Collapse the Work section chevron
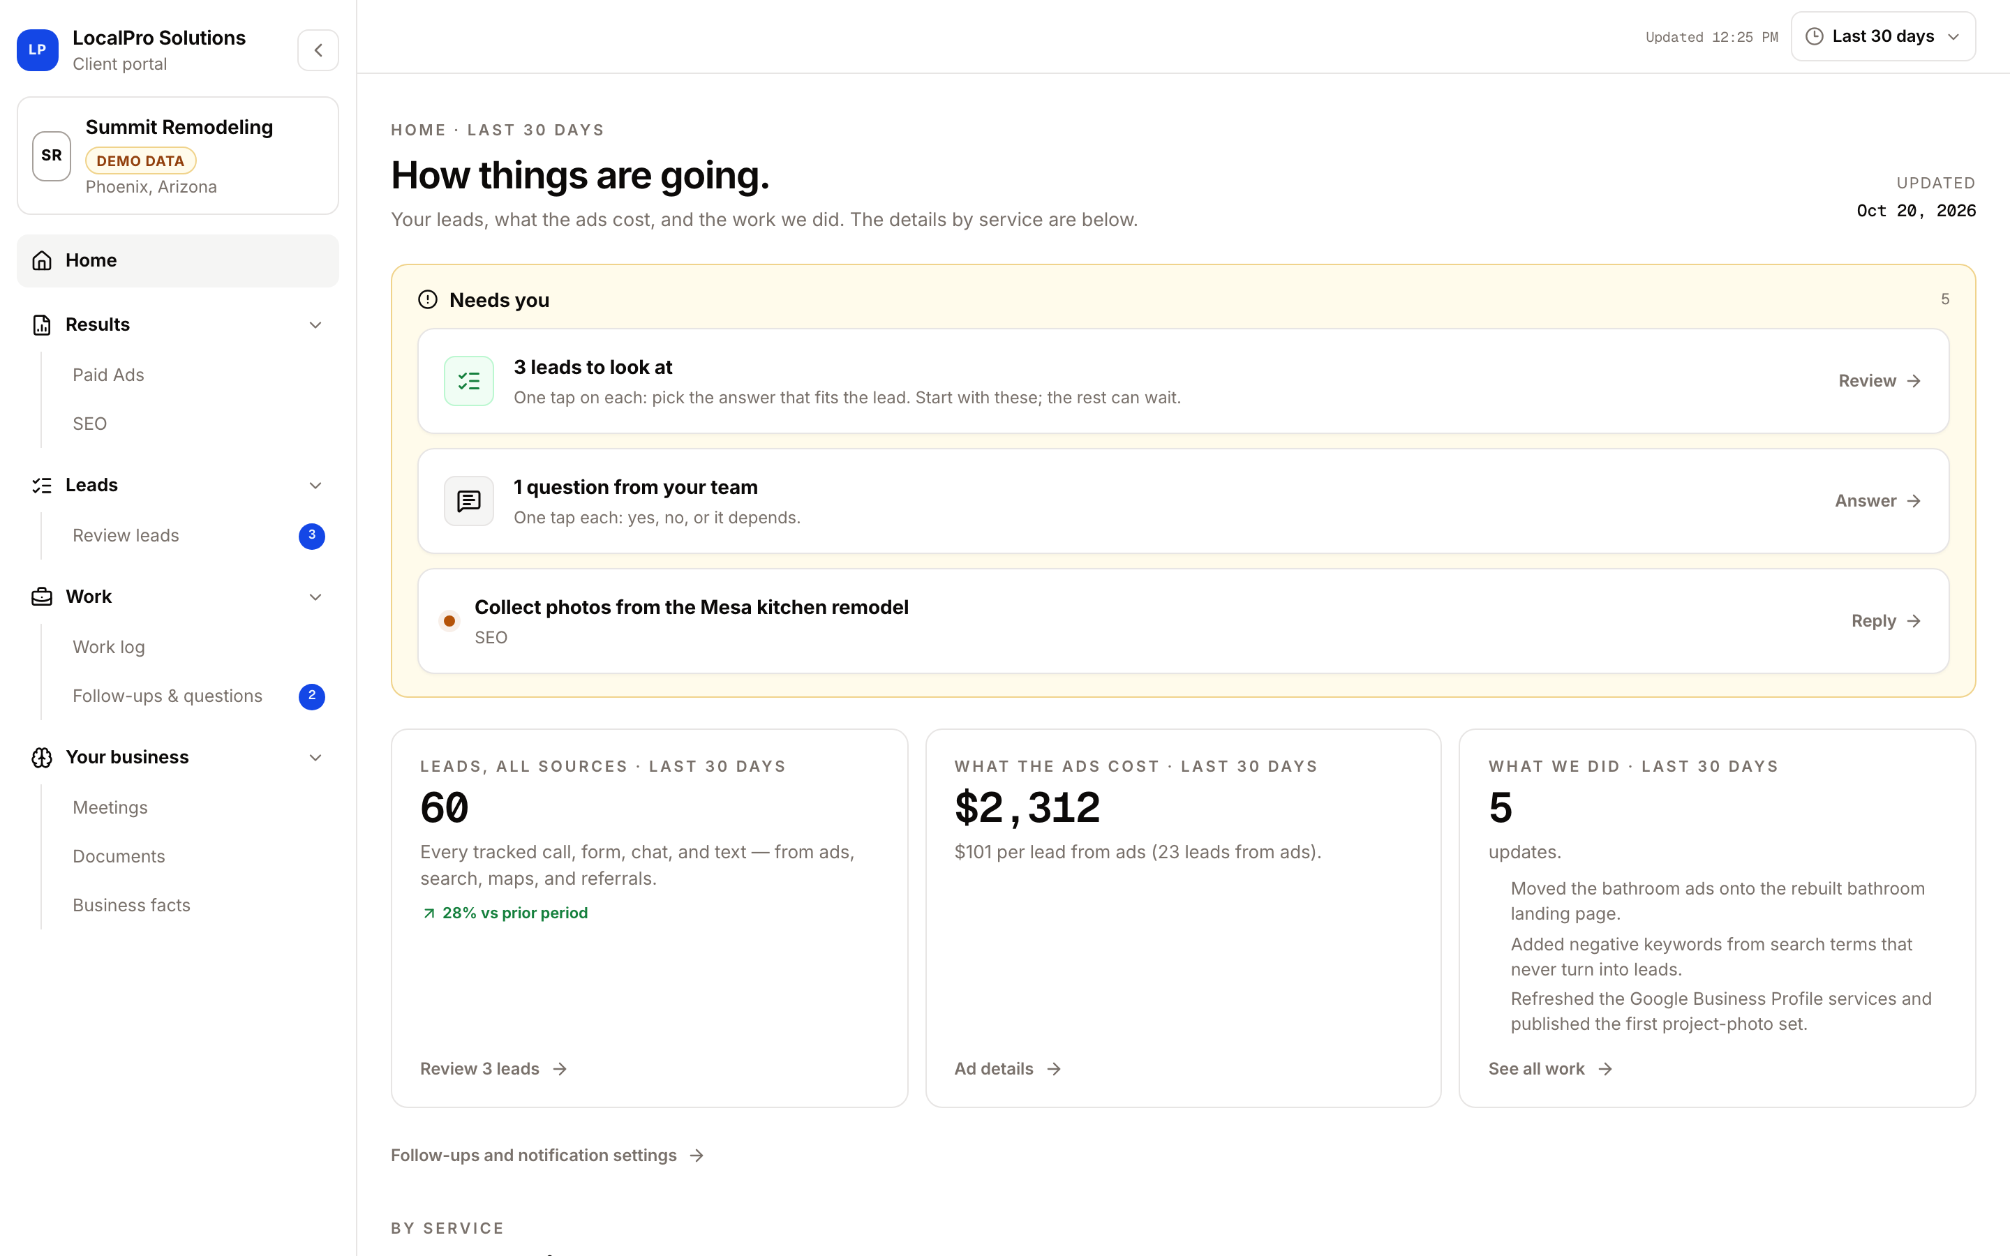This screenshot has width=2010, height=1256. (315, 597)
